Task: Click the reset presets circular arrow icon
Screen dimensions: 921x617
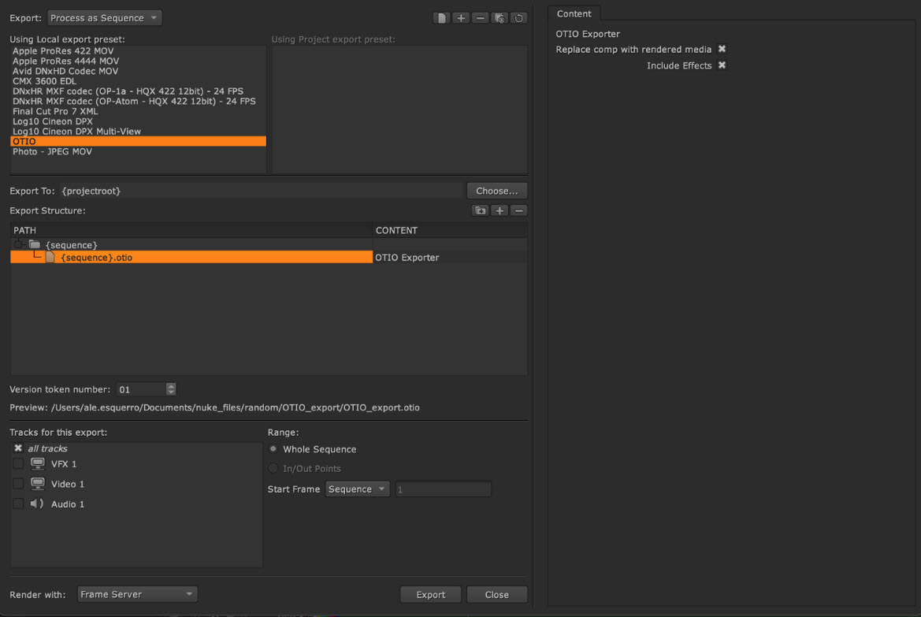Action: pos(518,17)
